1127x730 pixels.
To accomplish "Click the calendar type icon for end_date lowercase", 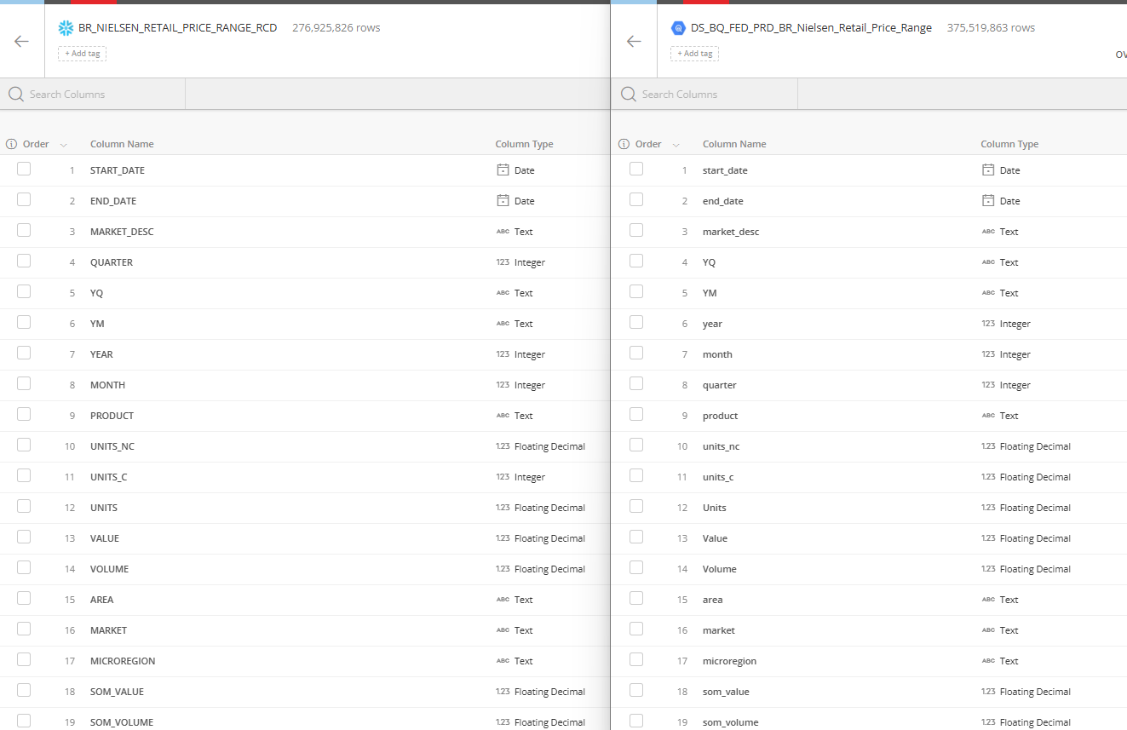I will tap(988, 201).
